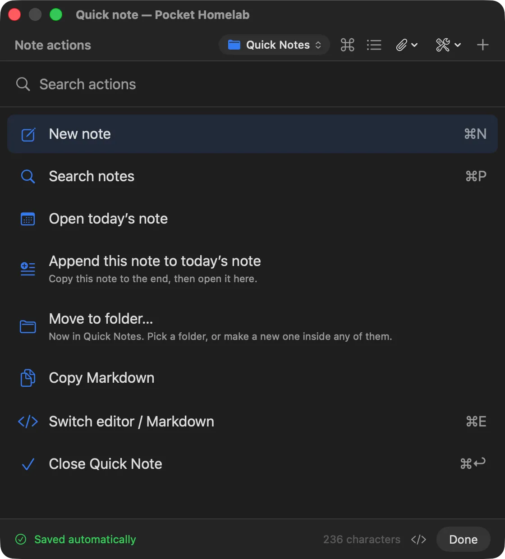This screenshot has height=559, width=505.
Task: Zoom the window with the green button
Action: point(56,14)
